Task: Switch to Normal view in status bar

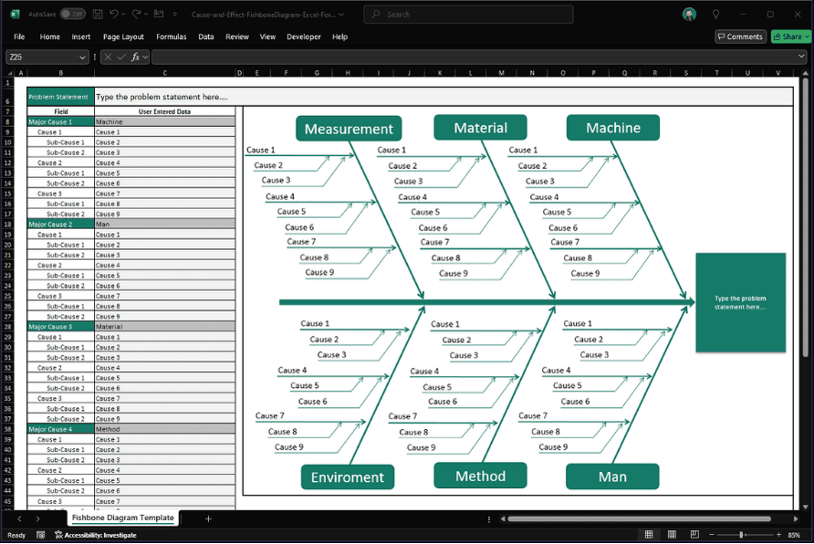Action: pos(649,535)
